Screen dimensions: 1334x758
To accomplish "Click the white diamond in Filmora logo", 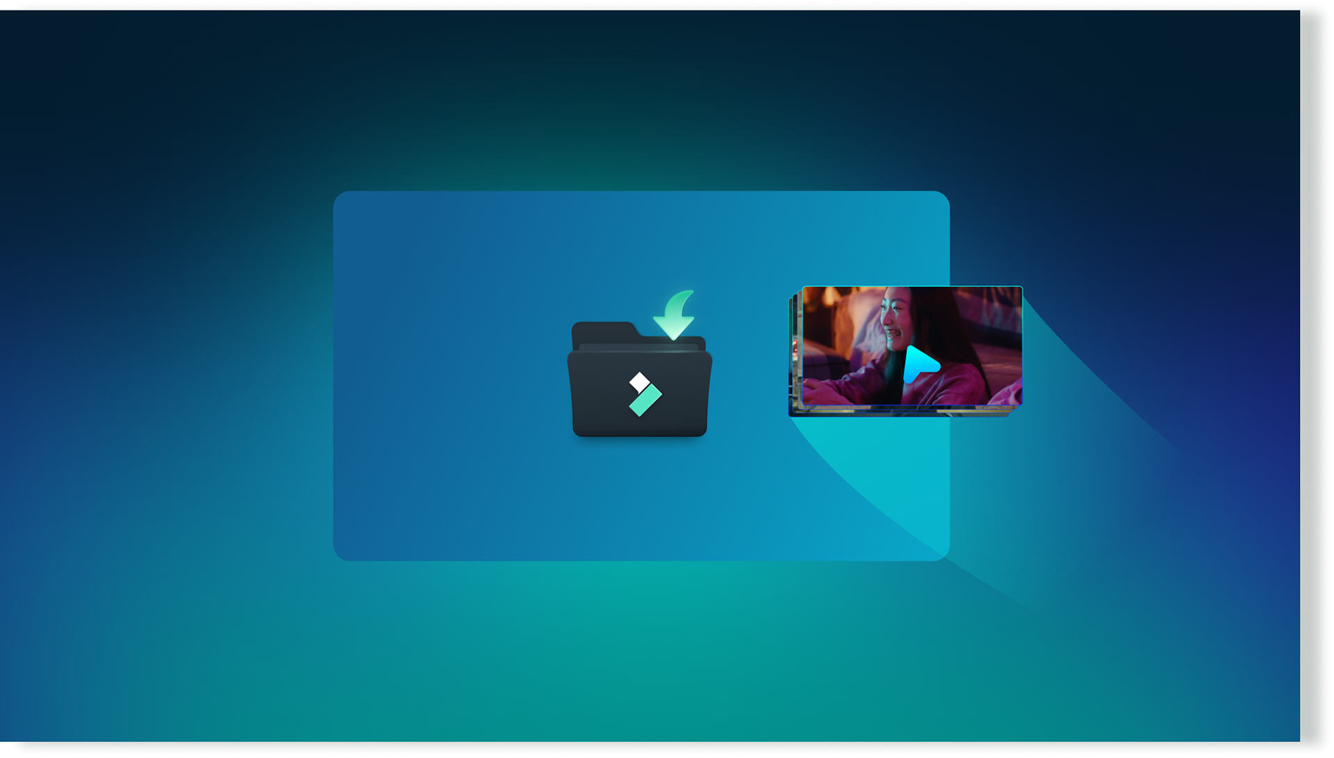I will coord(639,382).
